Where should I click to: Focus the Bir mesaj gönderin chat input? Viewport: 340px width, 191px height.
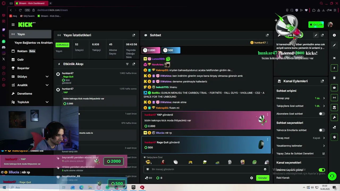point(206,169)
